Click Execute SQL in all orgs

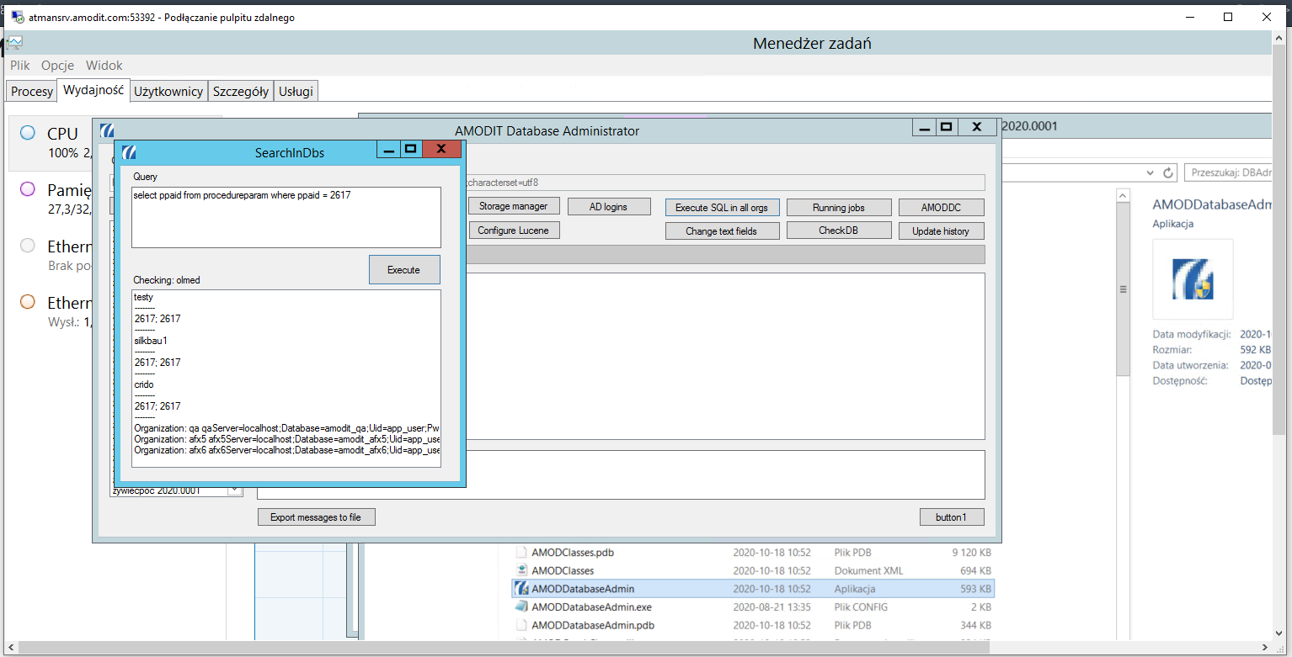[x=723, y=207]
